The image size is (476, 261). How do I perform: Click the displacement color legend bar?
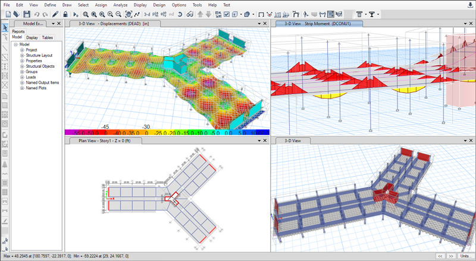[167, 133]
